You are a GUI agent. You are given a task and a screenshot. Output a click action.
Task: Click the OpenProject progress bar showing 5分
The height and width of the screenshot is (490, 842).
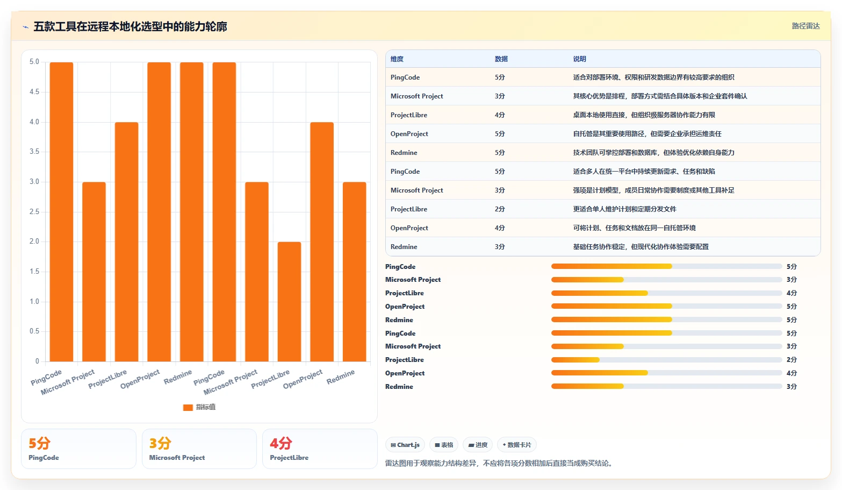[667, 307]
